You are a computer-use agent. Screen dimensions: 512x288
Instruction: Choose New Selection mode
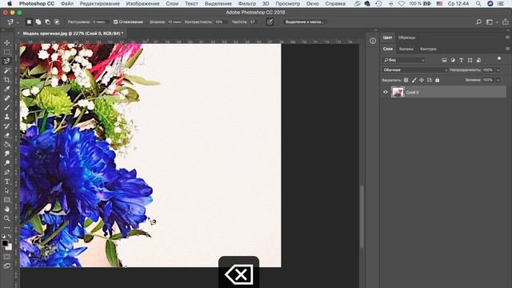tap(29, 22)
